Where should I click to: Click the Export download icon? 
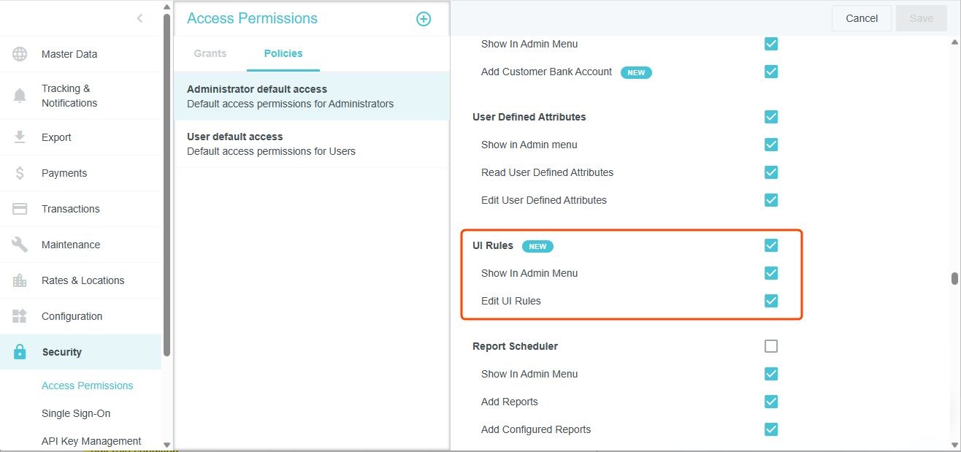click(19, 137)
